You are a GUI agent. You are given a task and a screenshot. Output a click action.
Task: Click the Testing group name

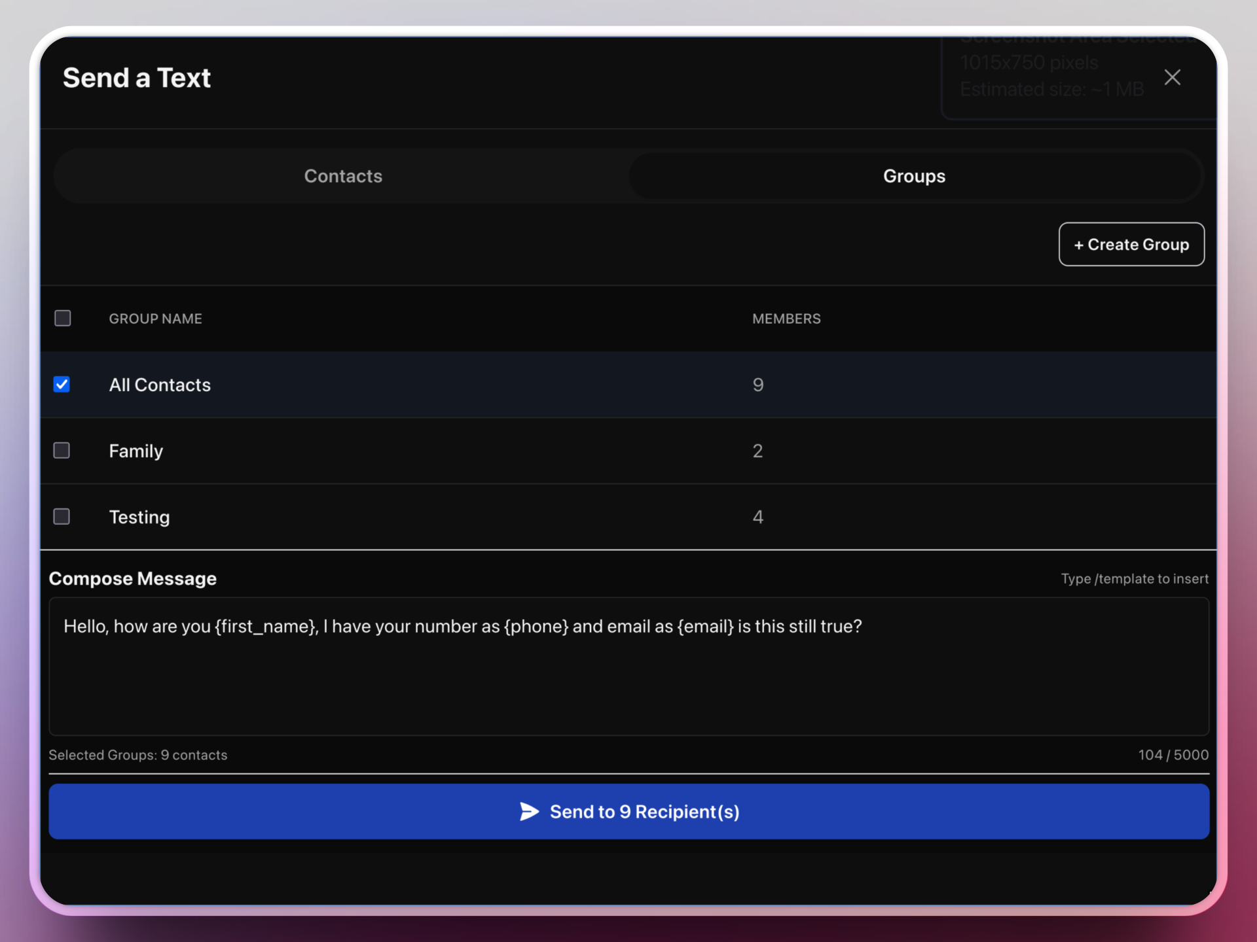139,517
